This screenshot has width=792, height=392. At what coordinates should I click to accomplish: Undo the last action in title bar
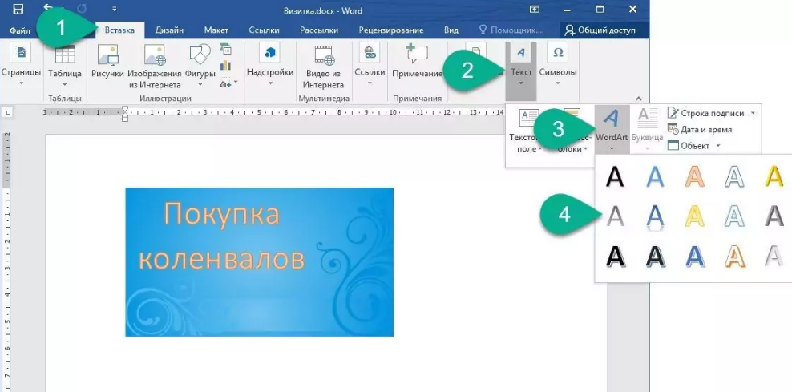(49, 9)
